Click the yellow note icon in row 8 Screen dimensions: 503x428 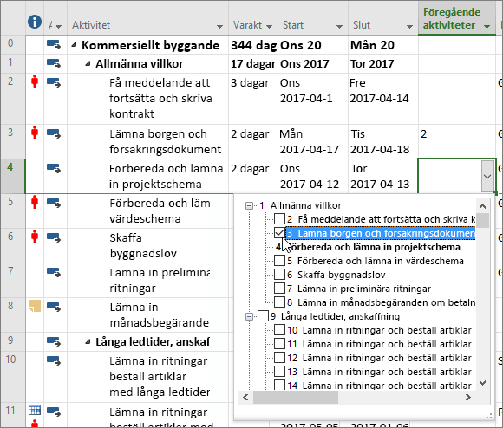pos(35,306)
